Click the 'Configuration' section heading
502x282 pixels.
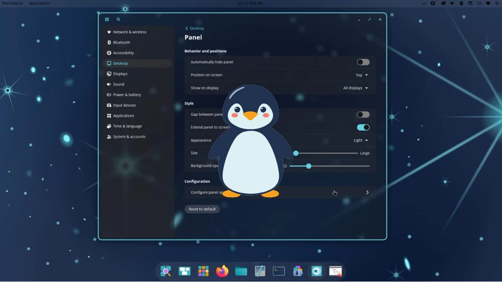pyautogui.click(x=197, y=181)
